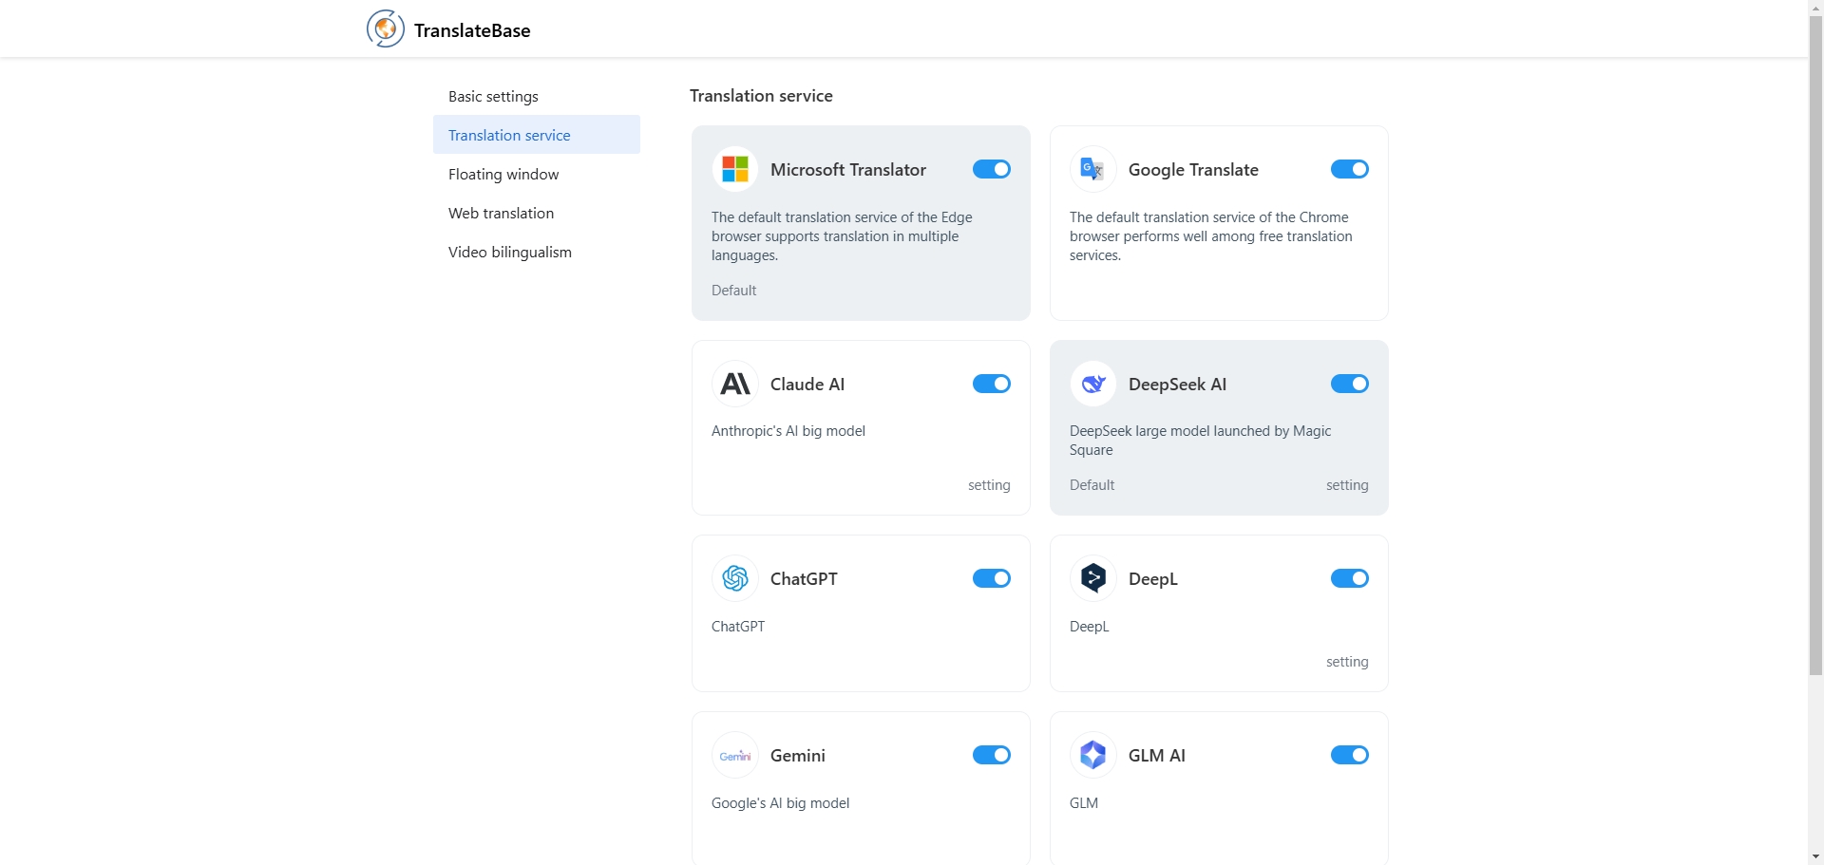
Task: Click the Microsoft Translator logo icon
Action: 735,169
